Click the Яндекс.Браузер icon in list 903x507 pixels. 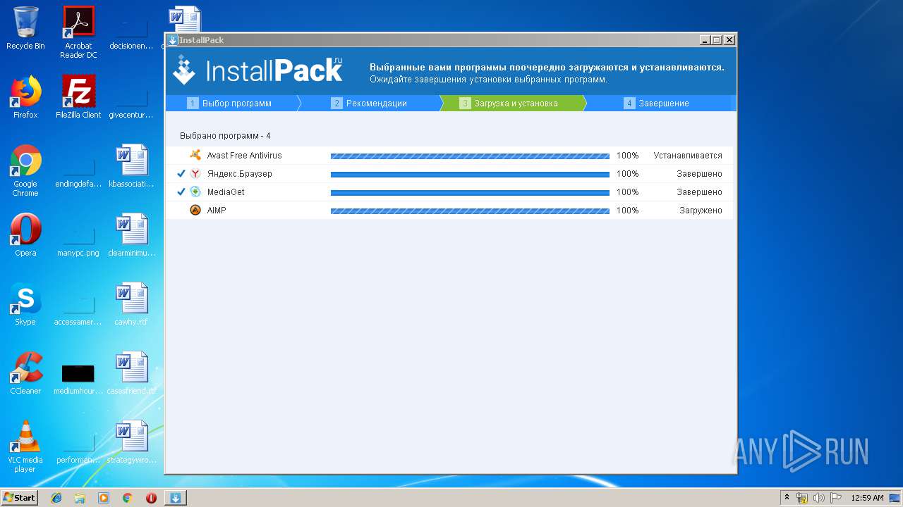195,173
